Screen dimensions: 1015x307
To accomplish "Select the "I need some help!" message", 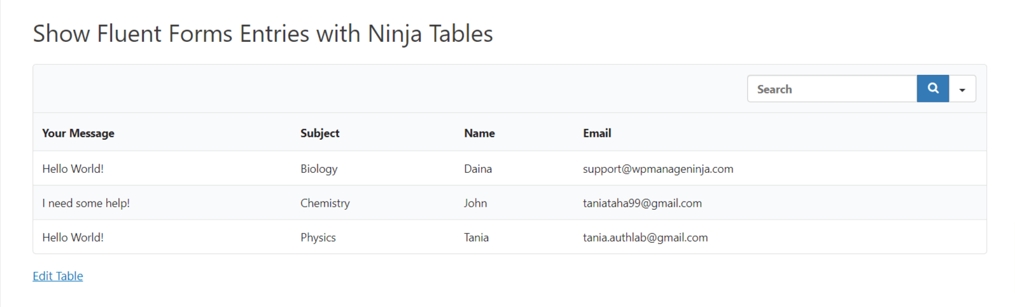I will (x=86, y=203).
